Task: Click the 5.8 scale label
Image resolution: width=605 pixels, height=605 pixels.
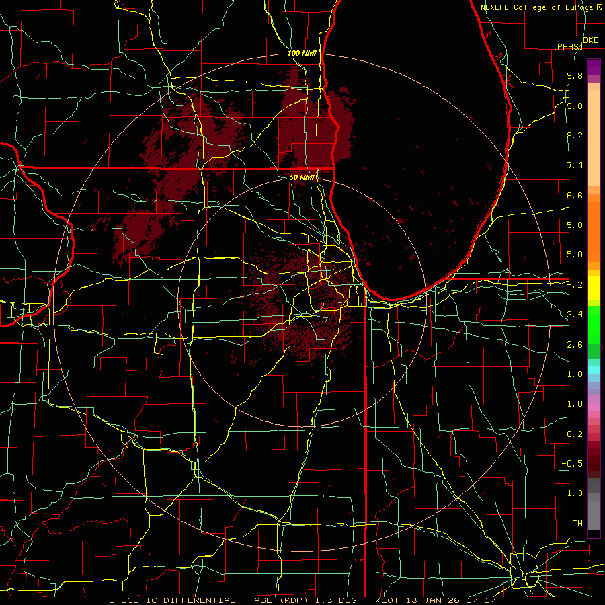Action: point(575,225)
